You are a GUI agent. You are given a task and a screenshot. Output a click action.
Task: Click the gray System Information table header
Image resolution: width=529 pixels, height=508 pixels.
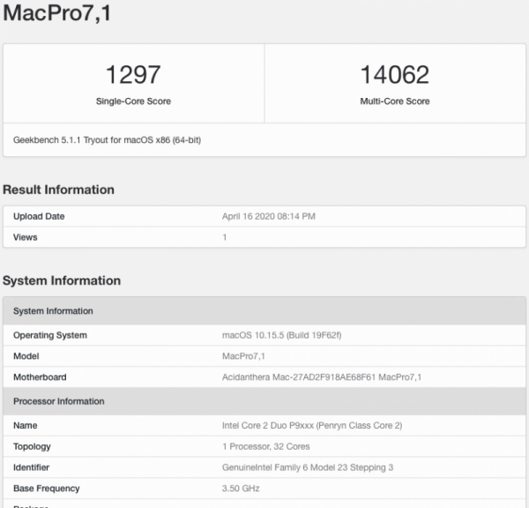(53, 311)
